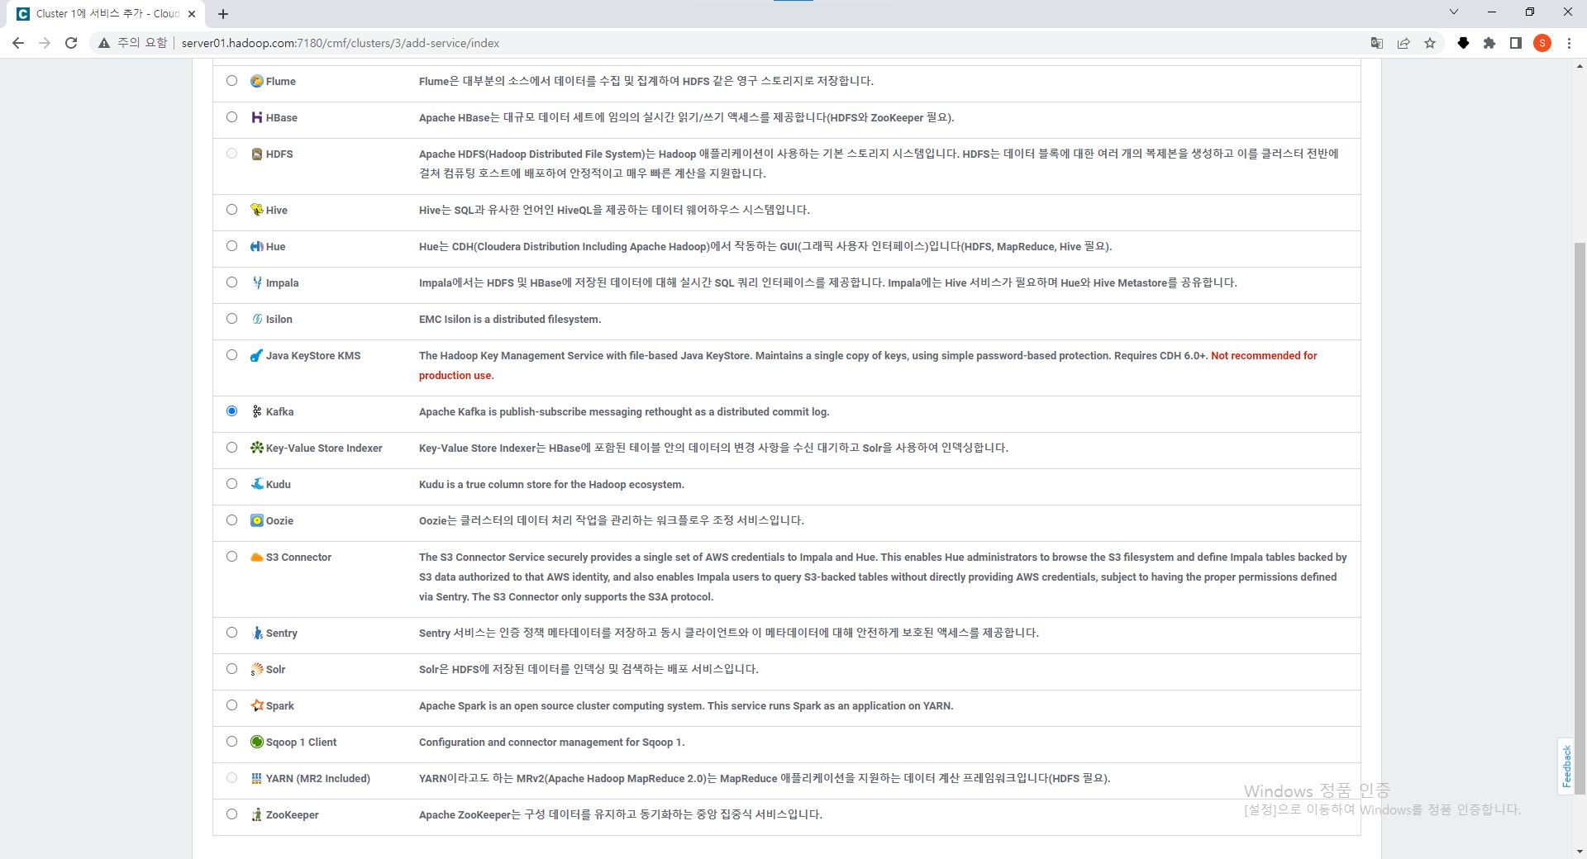Click the Key-Value Store Indexer icon
This screenshot has width=1587, height=859.
pyautogui.click(x=257, y=448)
